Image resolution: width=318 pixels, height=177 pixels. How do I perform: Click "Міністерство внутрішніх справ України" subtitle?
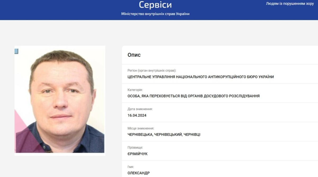click(x=155, y=14)
